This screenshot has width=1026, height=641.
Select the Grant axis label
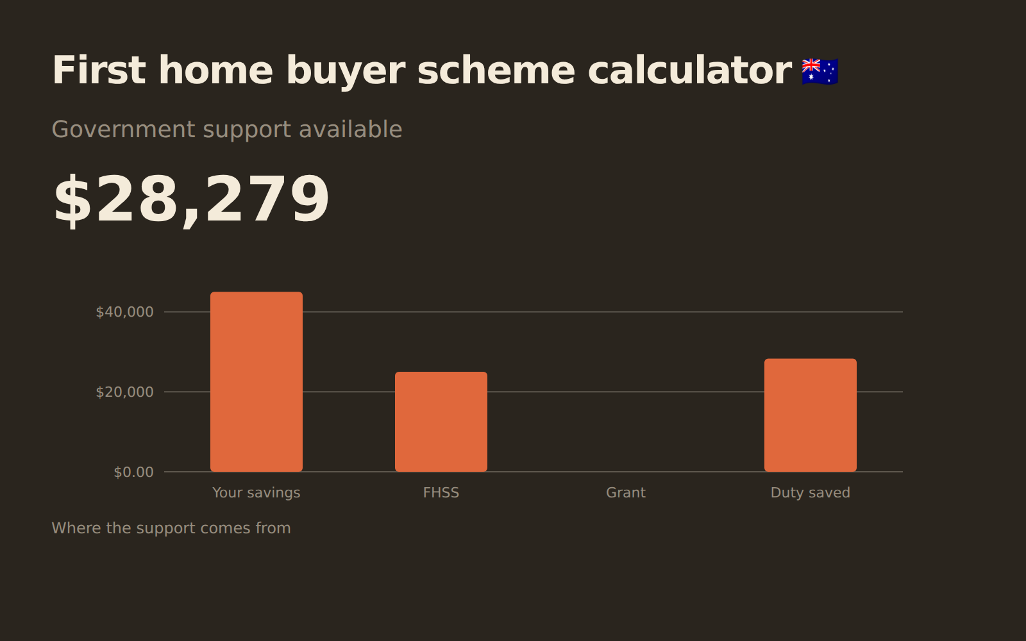(x=626, y=493)
